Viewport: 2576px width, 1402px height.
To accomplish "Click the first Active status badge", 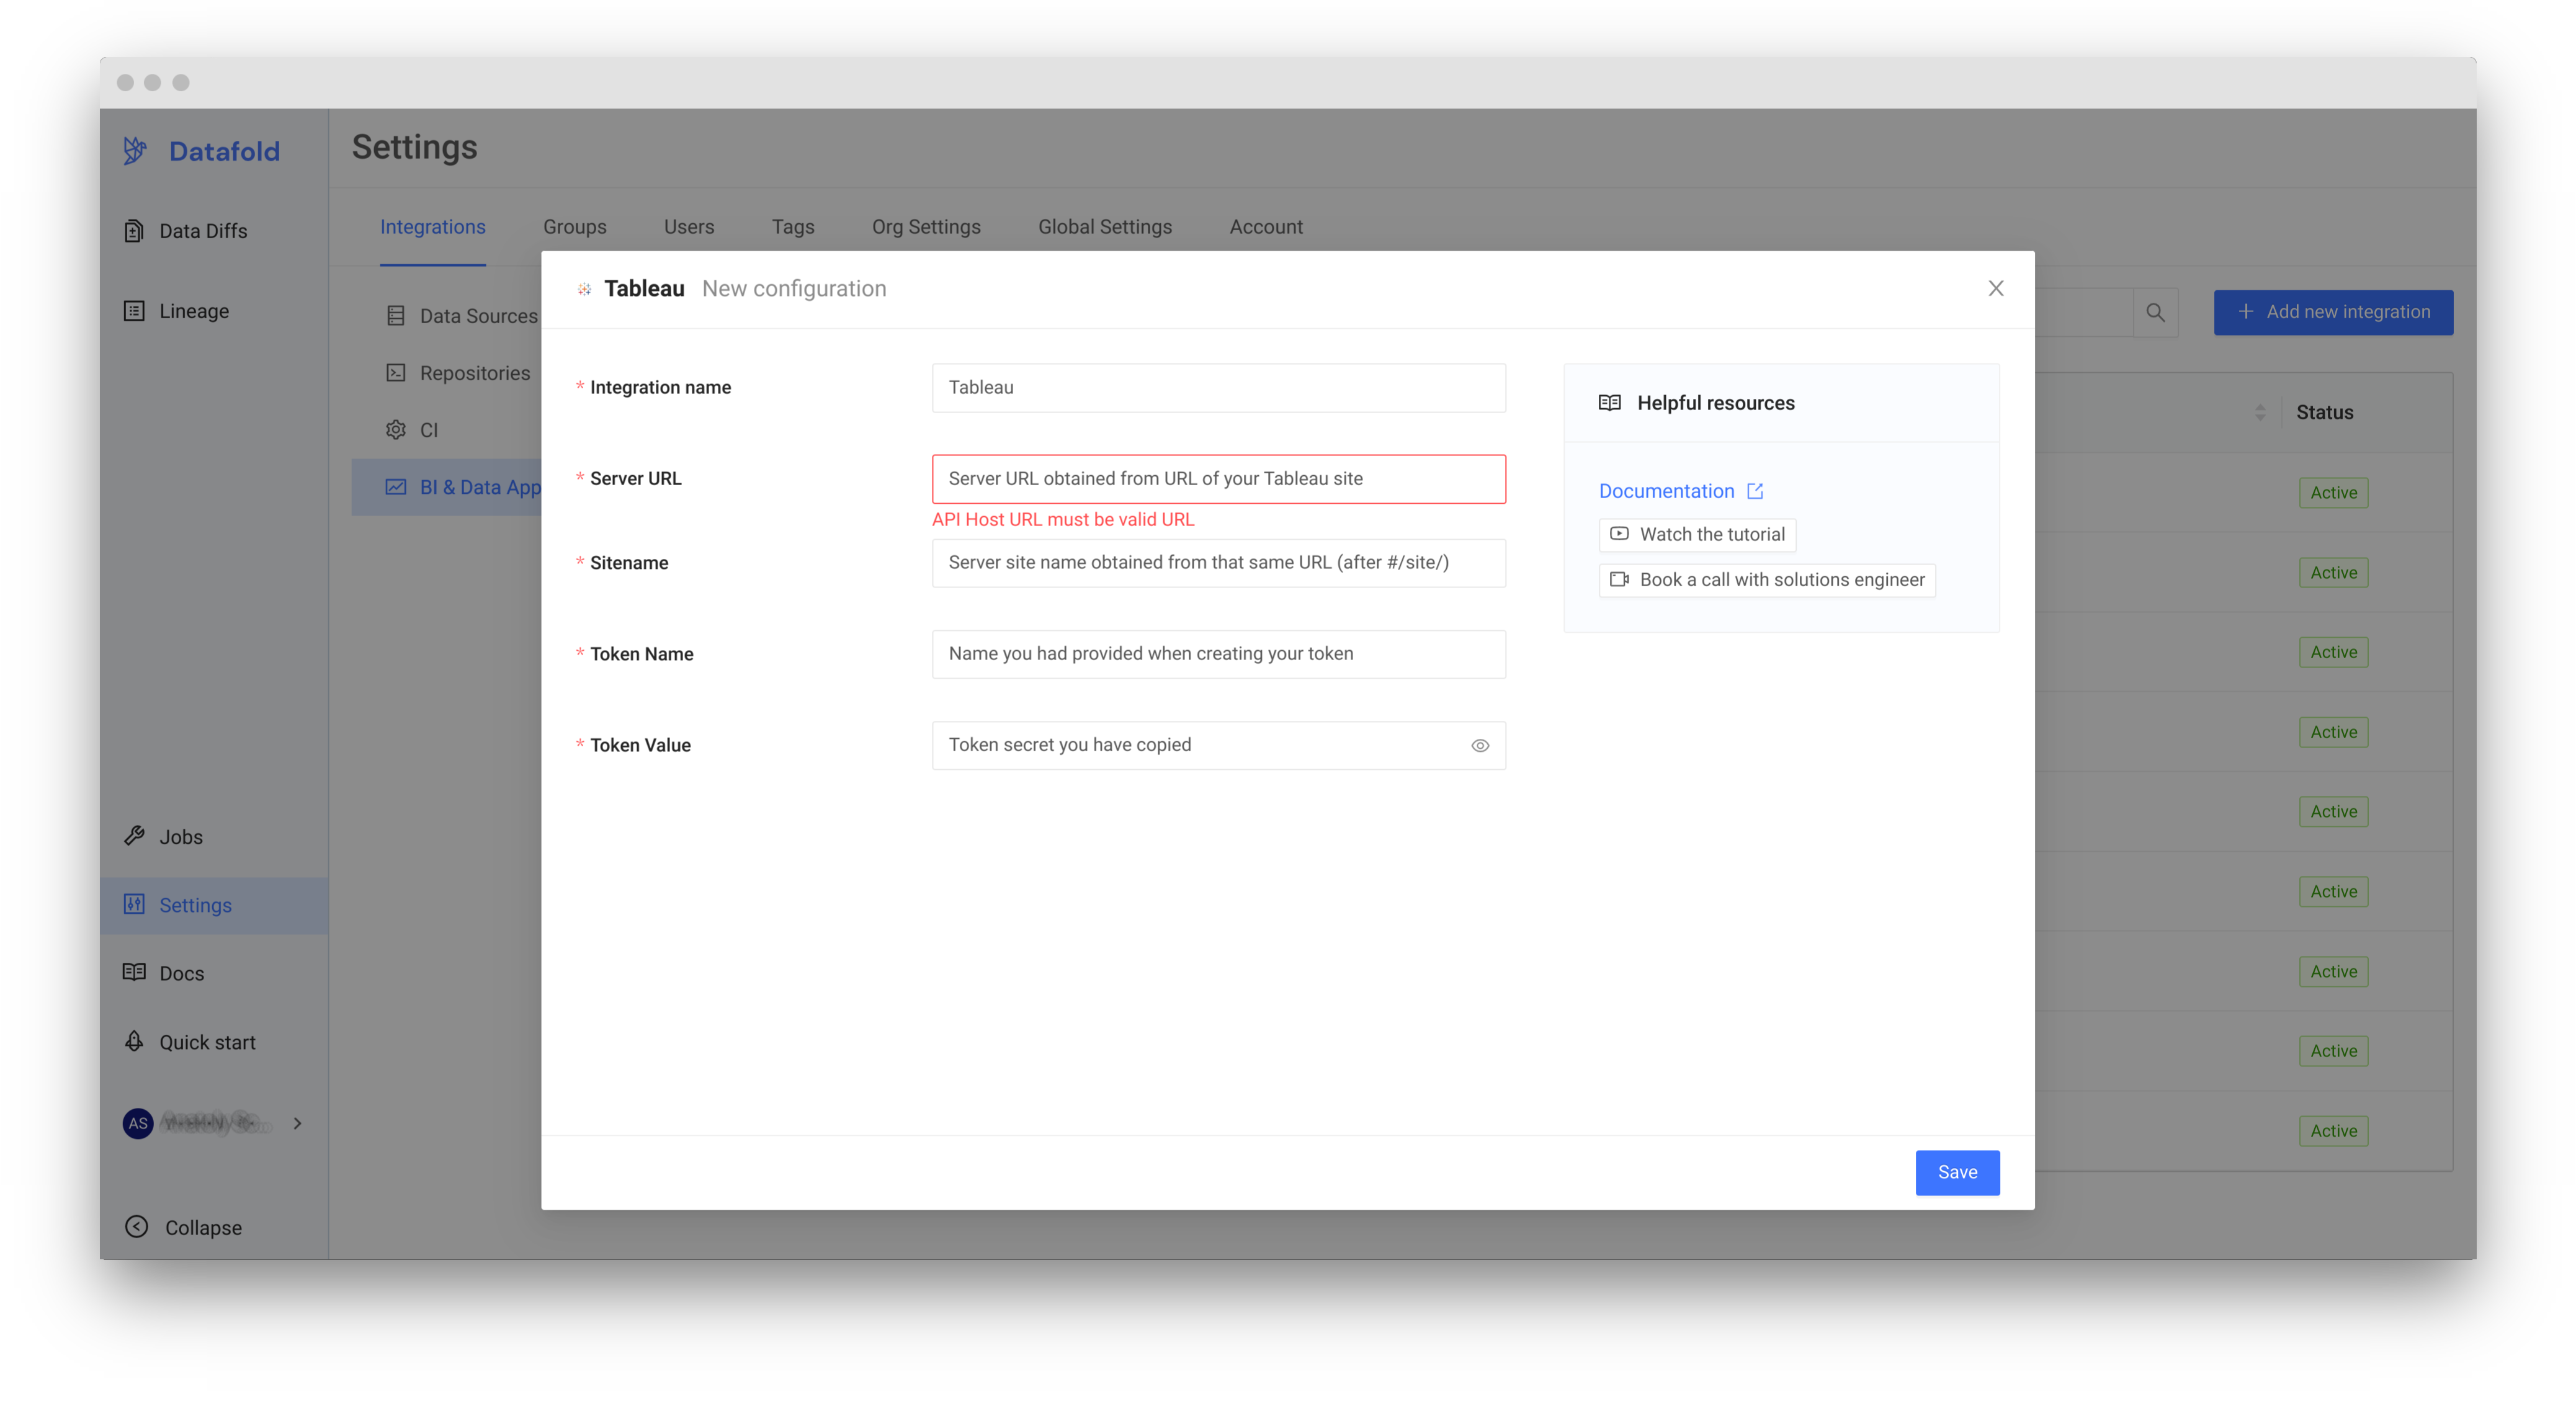I will coord(2333,493).
